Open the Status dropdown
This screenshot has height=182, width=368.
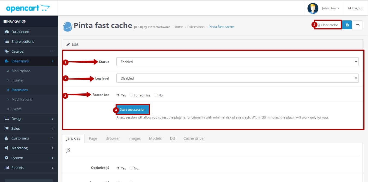237,62
